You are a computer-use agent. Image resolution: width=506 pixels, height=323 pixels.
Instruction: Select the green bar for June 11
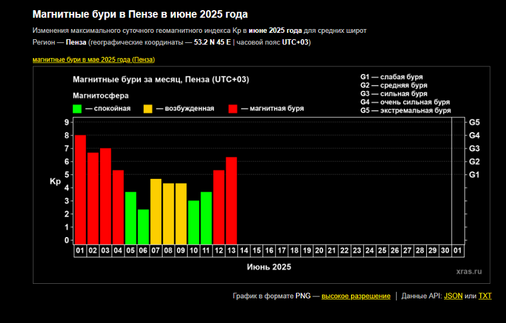206,217
